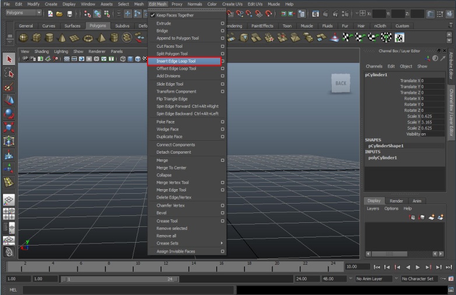Toggle Keep Faces Together checkmark
Viewport: 456px width, 295px height.
(x=153, y=15)
